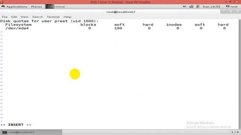Click the 'Disk quotas for user preet' line
Screen dimensions: 241x135
point(49,21)
